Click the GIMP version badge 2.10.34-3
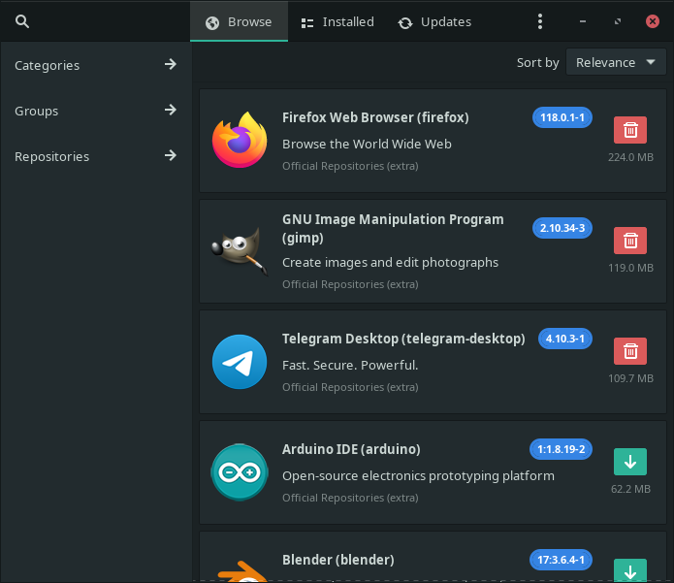The height and width of the screenshot is (583, 674). 562,228
